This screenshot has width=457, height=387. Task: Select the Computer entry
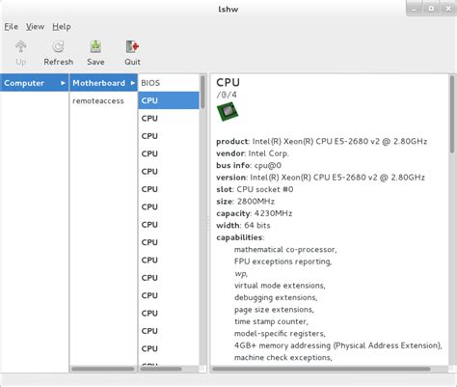coord(34,83)
